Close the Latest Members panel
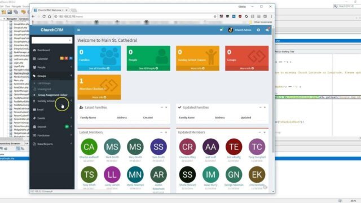This screenshot has height=203, width=361. pyautogui.click(x=166, y=133)
